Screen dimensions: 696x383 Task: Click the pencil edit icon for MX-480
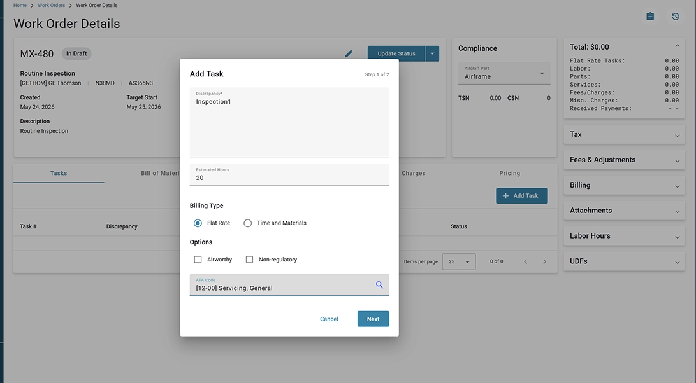tap(349, 53)
